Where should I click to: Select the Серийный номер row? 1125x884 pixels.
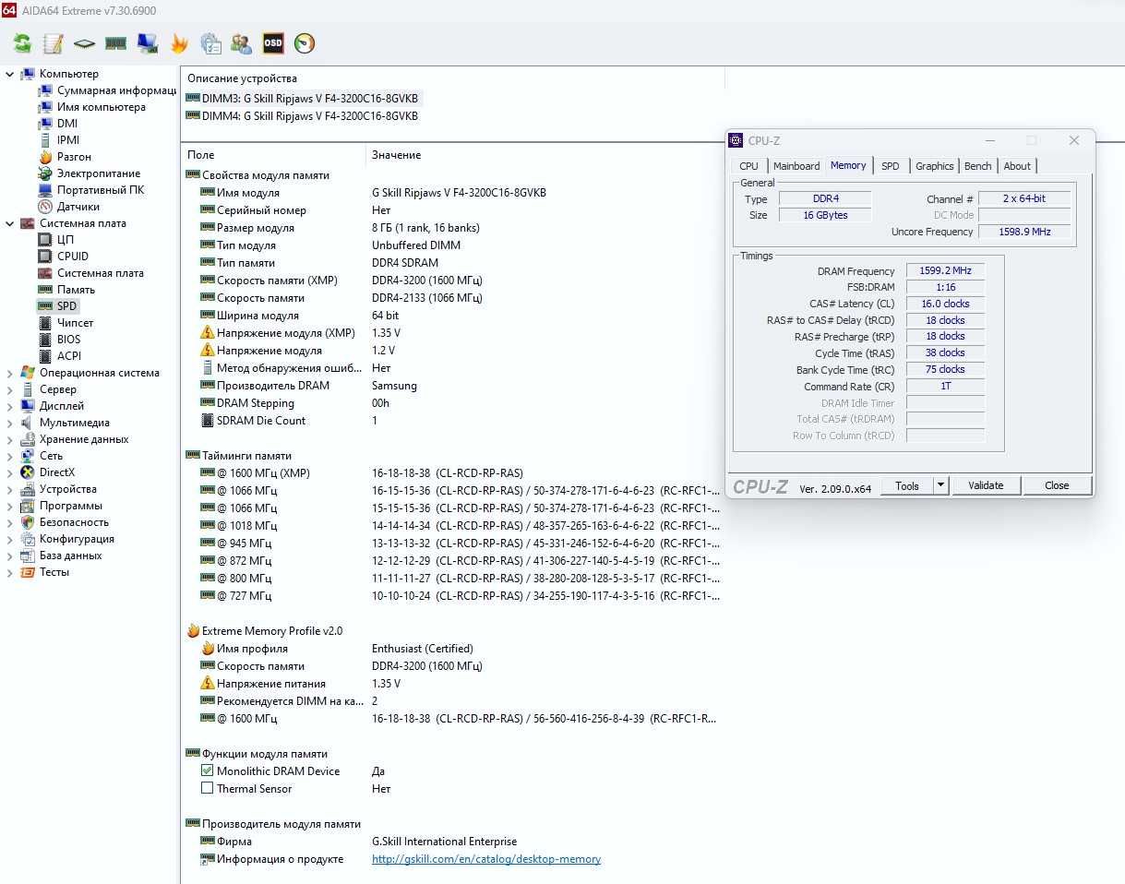[452, 210]
